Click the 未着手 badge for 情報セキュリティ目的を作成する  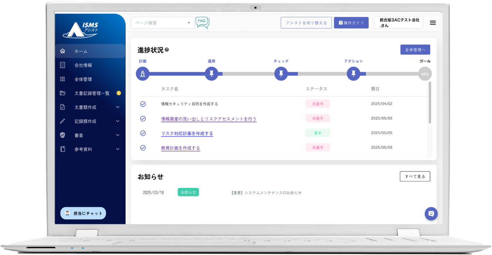pyautogui.click(x=318, y=104)
